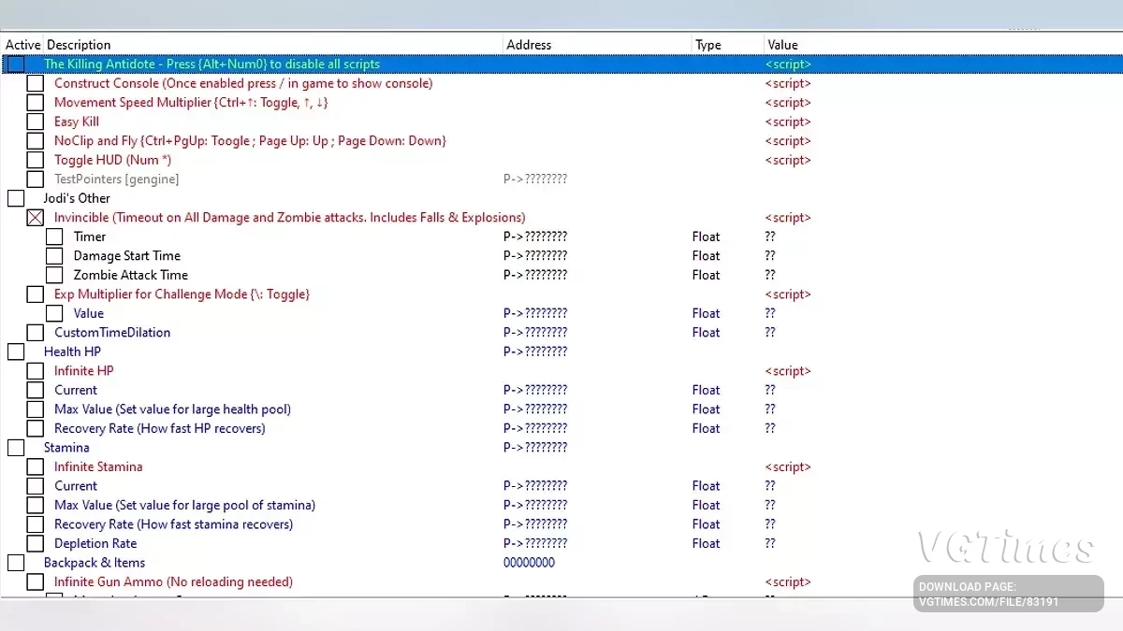Sort by the Description column header
The width and height of the screenshot is (1123, 631).
coord(80,45)
